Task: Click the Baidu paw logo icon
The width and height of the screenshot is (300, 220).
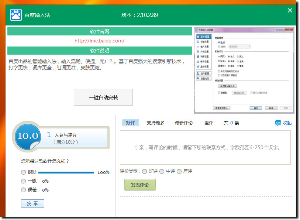Action: tap(16, 15)
